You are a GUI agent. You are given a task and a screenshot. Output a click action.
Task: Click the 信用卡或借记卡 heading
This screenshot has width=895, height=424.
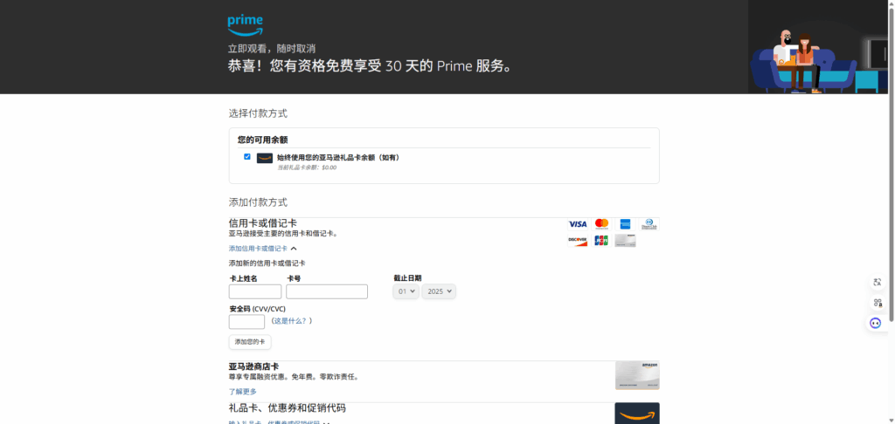pos(262,223)
